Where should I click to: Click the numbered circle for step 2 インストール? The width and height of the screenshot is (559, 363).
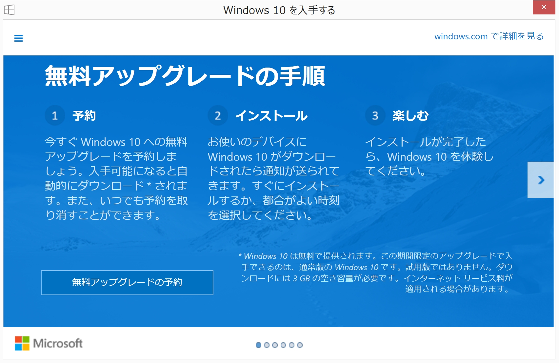pos(218,115)
